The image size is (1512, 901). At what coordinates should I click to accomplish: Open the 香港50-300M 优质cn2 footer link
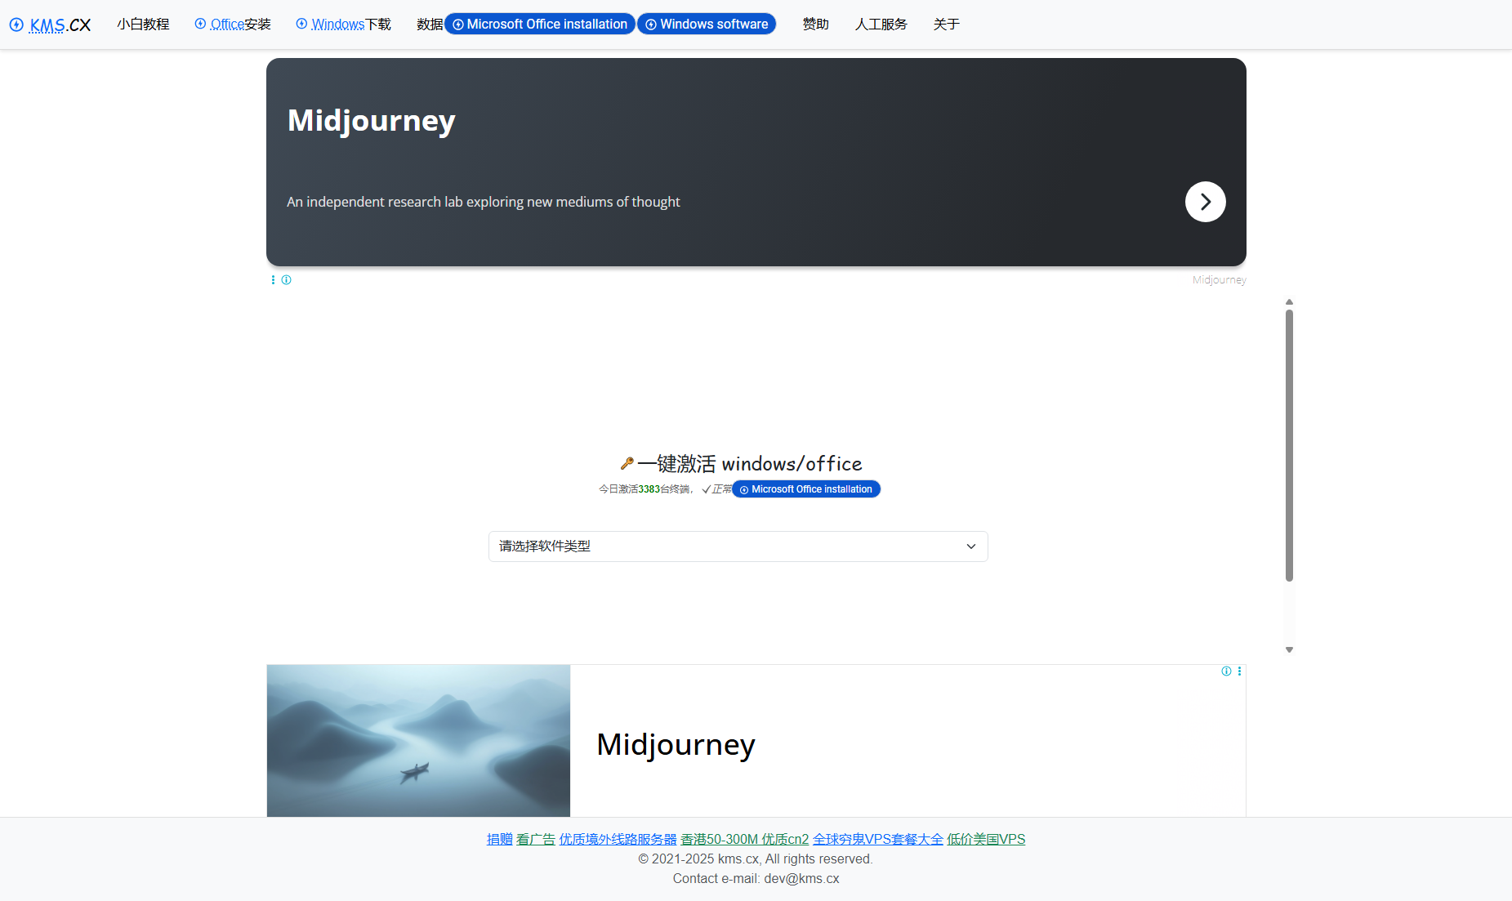click(744, 839)
